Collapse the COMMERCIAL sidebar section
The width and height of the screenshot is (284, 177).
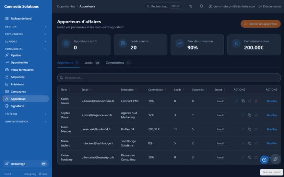point(26,49)
